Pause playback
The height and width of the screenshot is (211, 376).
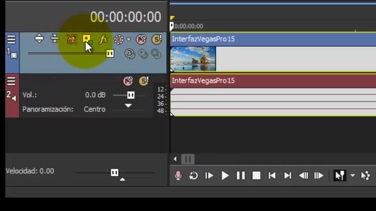click(240, 176)
